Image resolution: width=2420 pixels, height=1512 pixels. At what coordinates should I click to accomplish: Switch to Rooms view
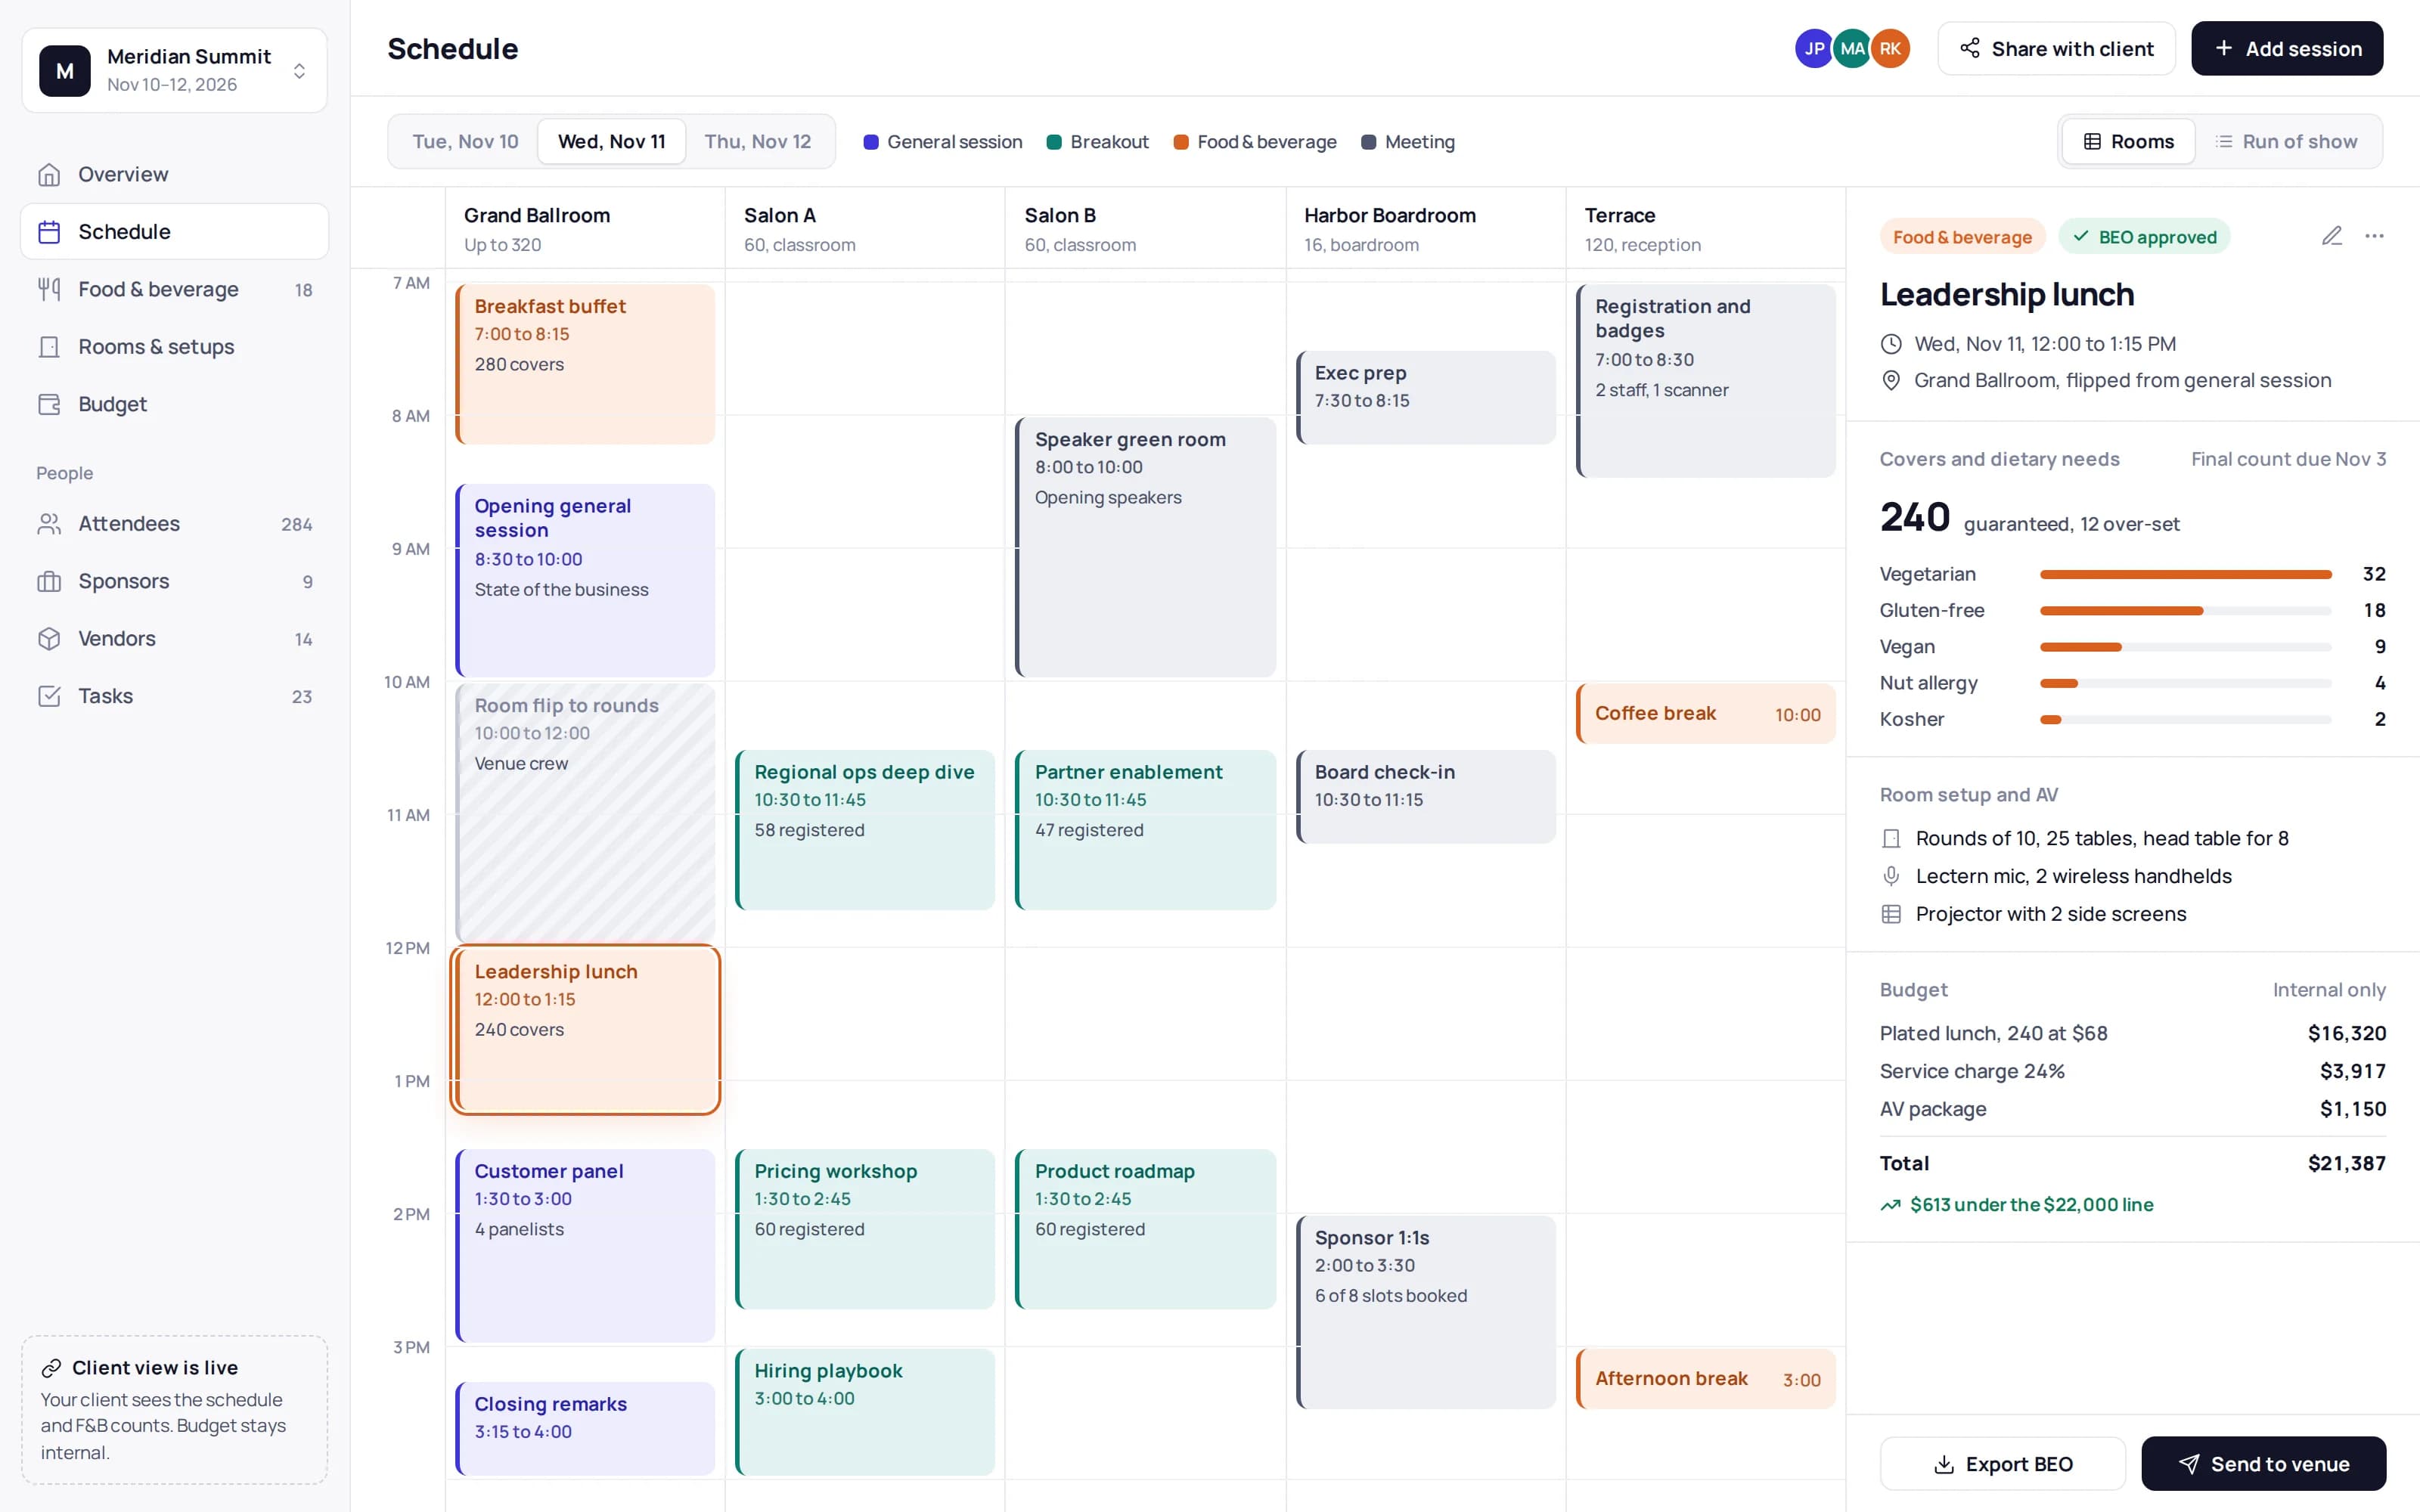(2128, 141)
